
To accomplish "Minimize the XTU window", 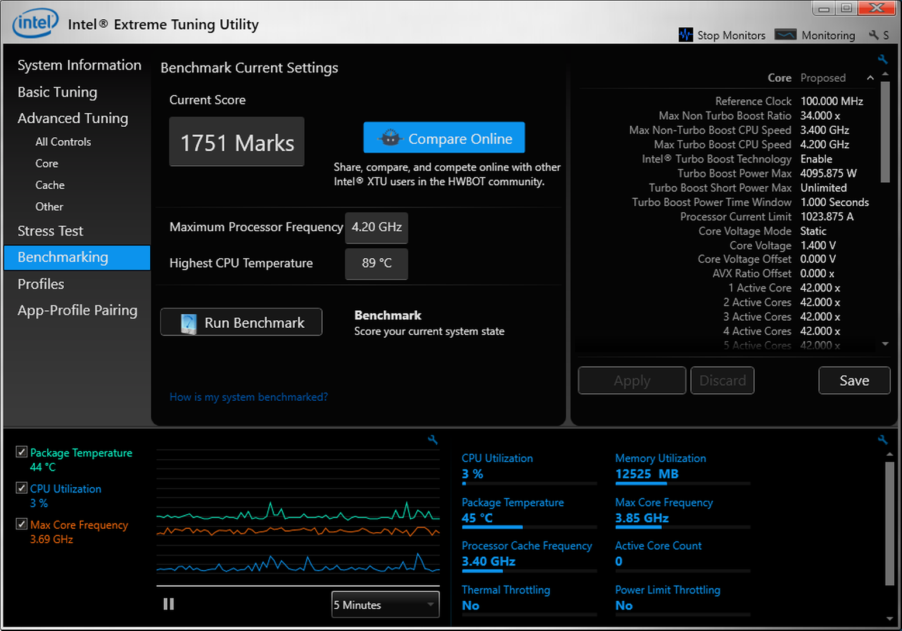I will tap(824, 8).
